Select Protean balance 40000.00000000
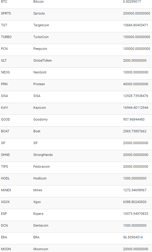This screenshot has height=252, width=152. (x=136, y=84)
